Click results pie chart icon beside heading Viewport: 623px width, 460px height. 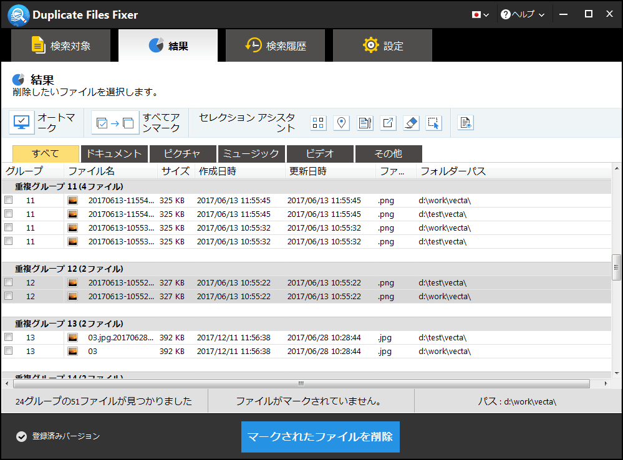(18, 80)
